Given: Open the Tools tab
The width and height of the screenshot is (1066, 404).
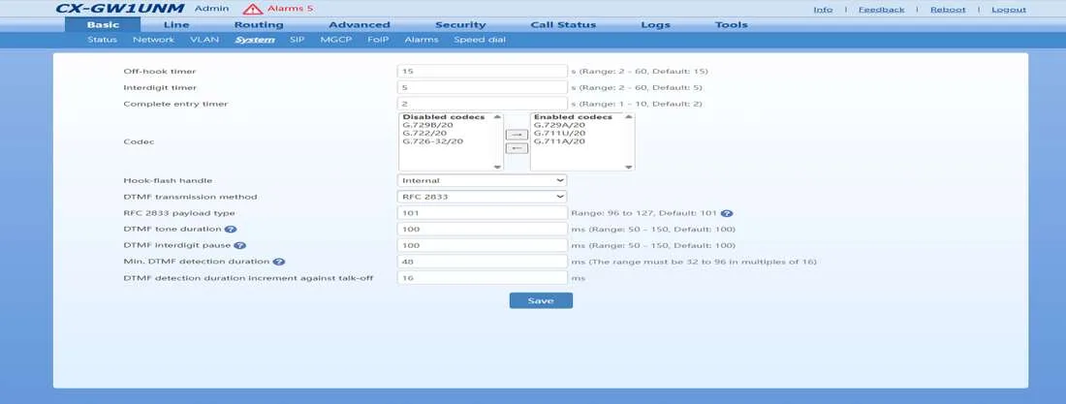Looking at the screenshot, I should click(x=731, y=25).
